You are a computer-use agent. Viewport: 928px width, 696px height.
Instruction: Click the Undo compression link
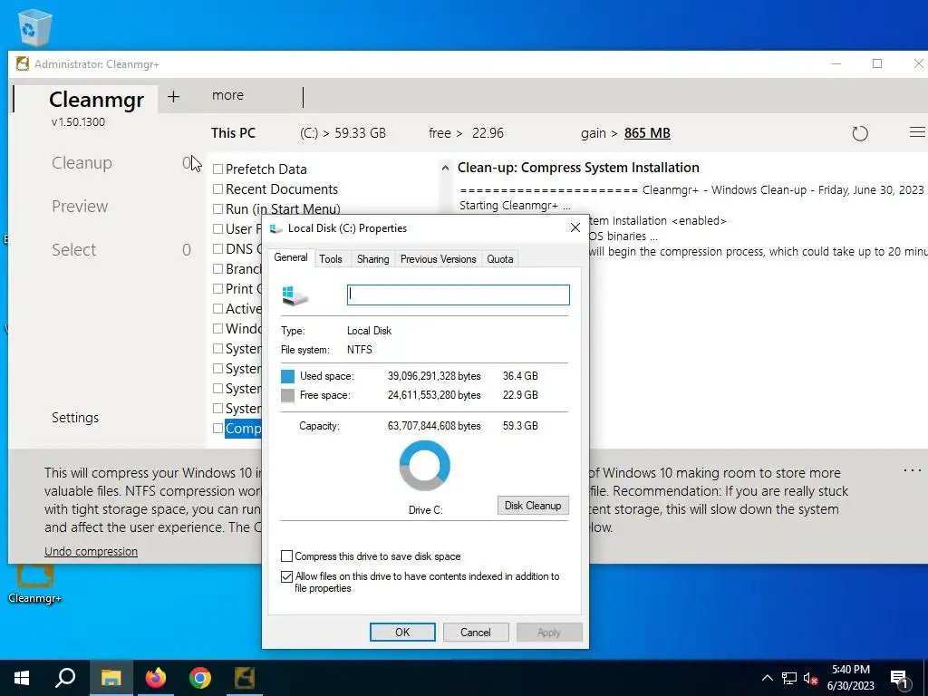click(x=92, y=552)
